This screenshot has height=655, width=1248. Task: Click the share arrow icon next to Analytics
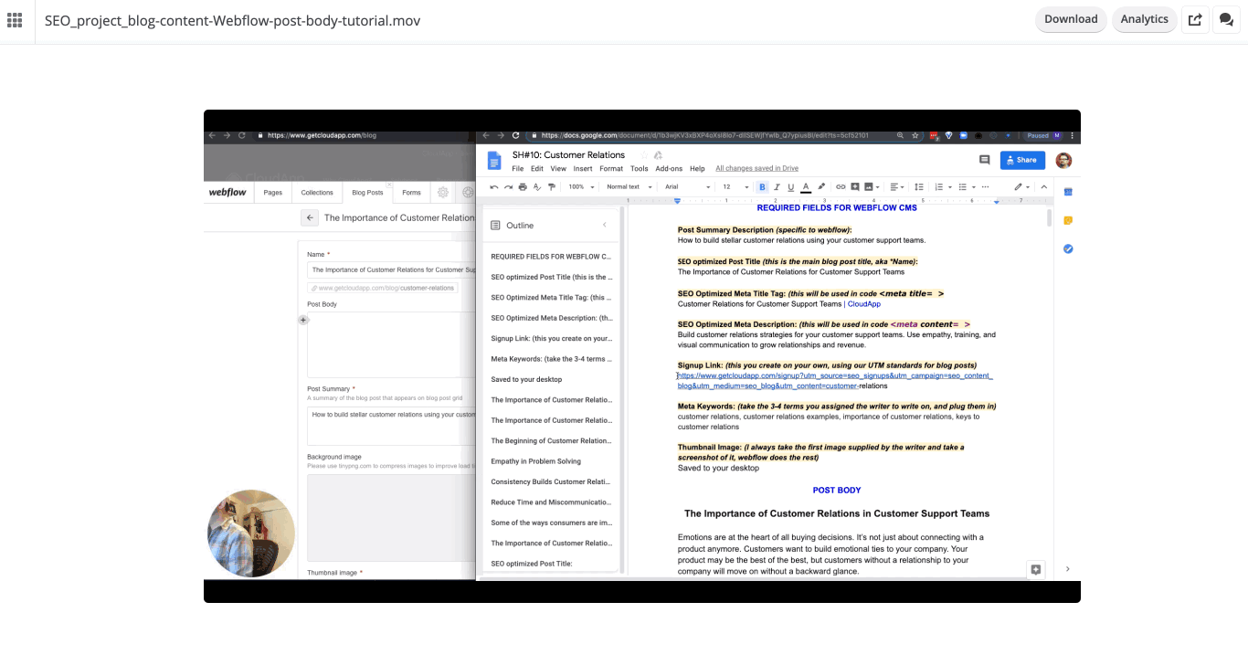pyautogui.click(x=1195, y=19)
